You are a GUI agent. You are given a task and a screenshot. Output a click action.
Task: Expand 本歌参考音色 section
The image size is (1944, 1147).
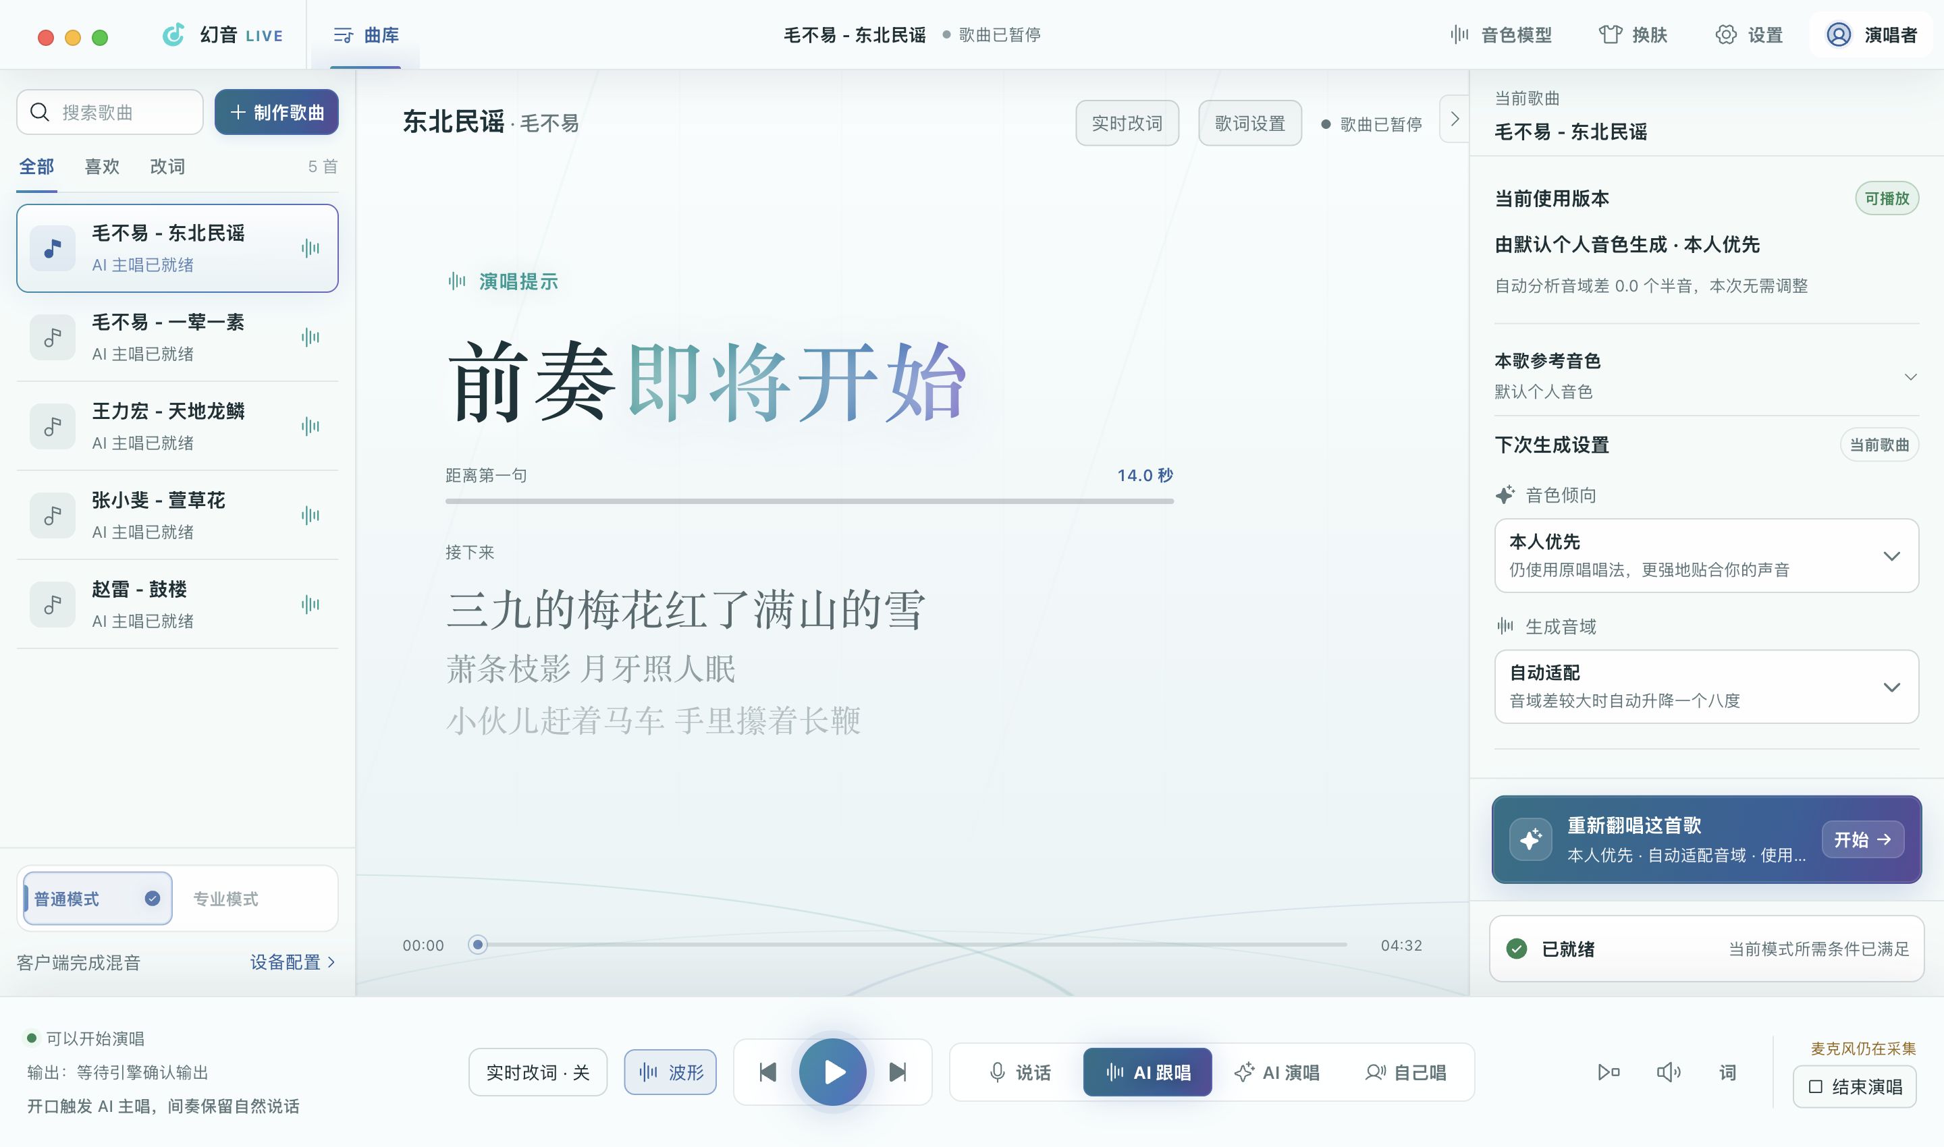click(1706, 376)
